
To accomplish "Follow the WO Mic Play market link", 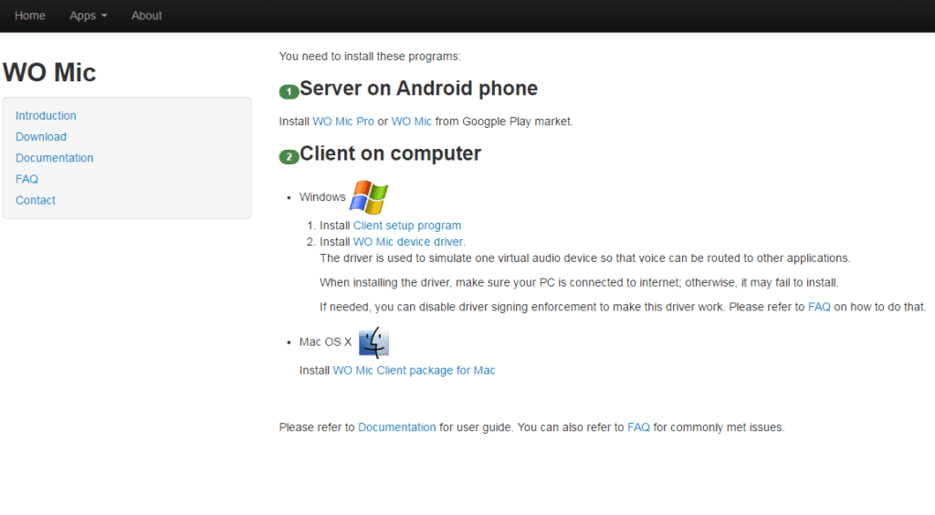I will [x=412, y=121].
